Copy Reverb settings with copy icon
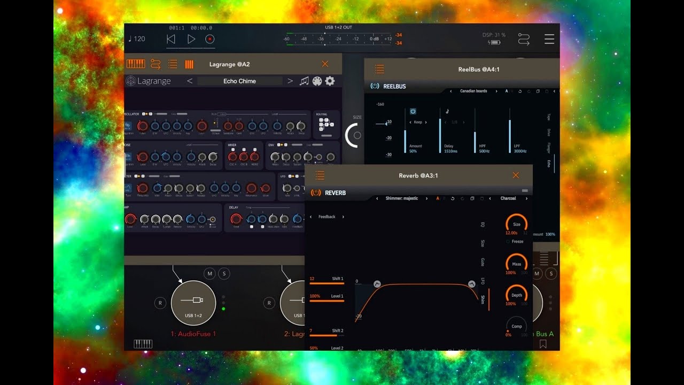Viewport: 684px width, 385px height. pos(472,198)
